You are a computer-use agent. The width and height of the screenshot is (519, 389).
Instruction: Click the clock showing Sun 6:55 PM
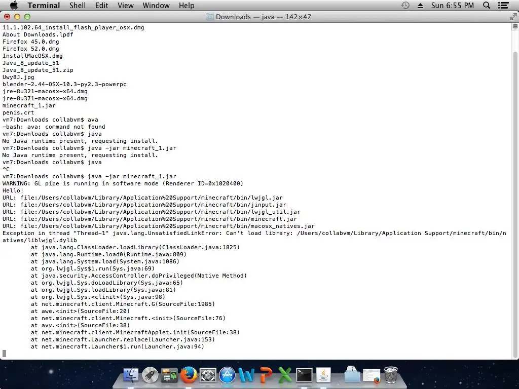tap(453, 5)
